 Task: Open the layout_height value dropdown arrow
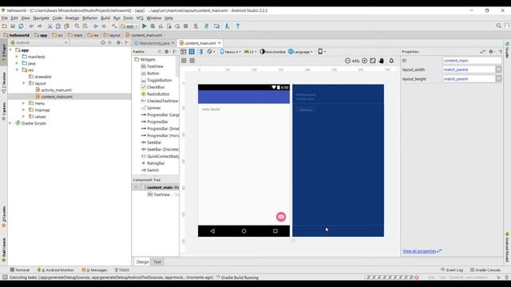[x=498, y=79]
